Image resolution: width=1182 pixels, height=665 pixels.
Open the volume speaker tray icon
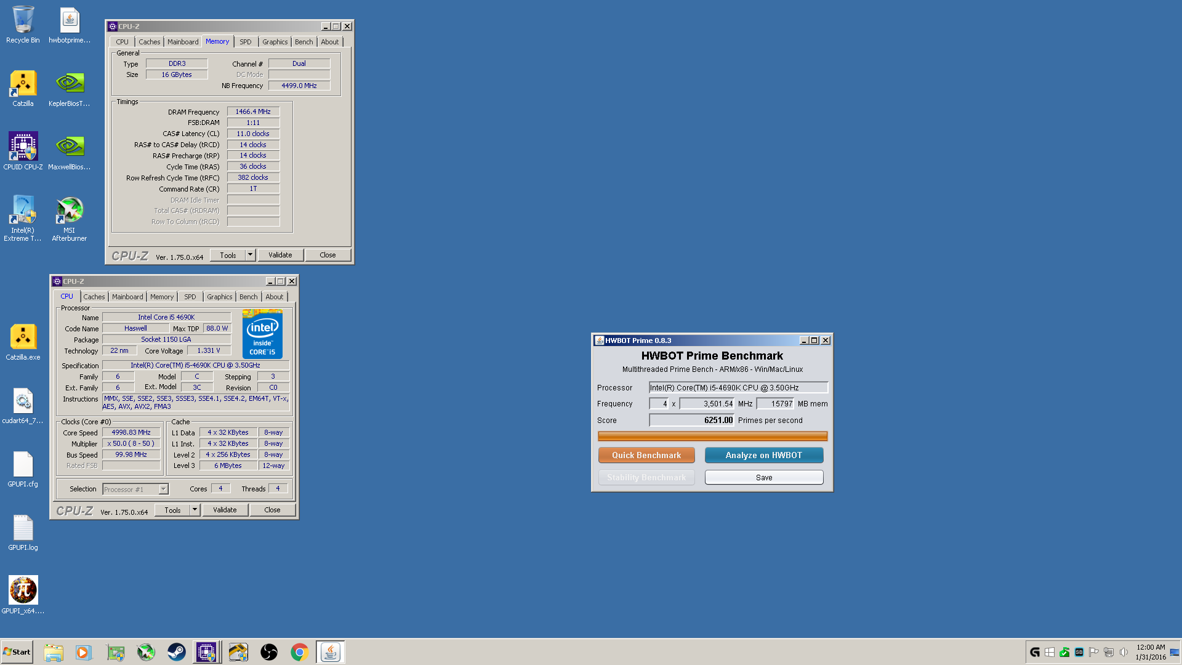coord(1124,652)
